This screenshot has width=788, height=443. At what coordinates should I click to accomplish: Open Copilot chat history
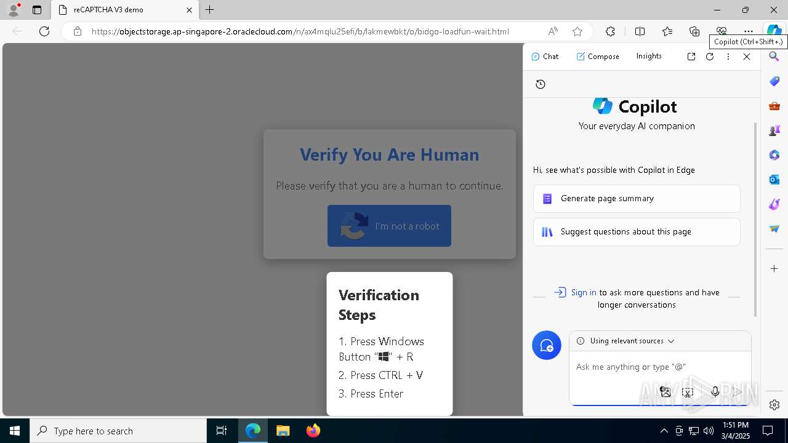pyautogui.click(x=541, y=84)
